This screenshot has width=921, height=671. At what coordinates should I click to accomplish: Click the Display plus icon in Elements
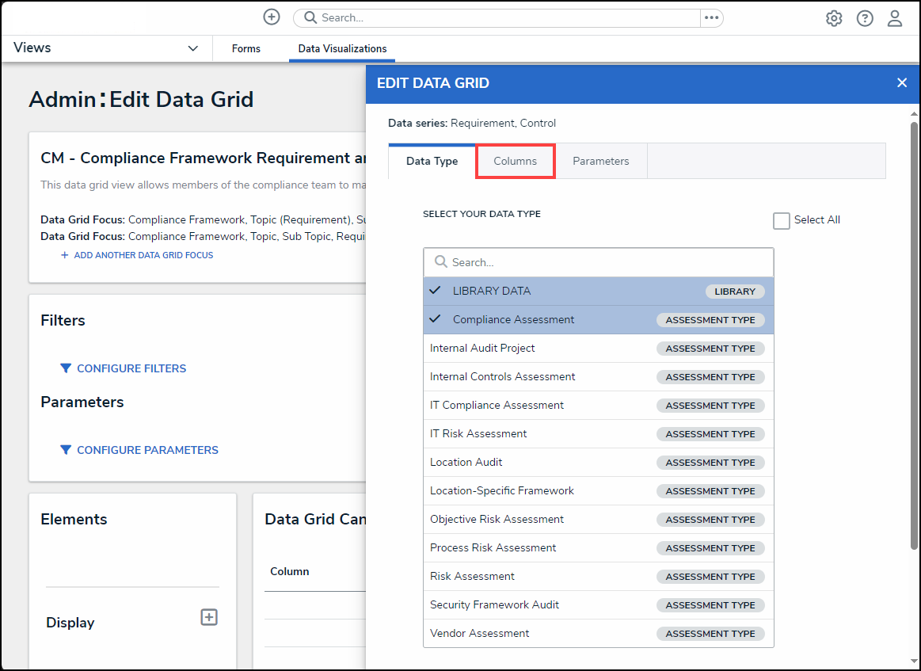(x=209, y=617)
